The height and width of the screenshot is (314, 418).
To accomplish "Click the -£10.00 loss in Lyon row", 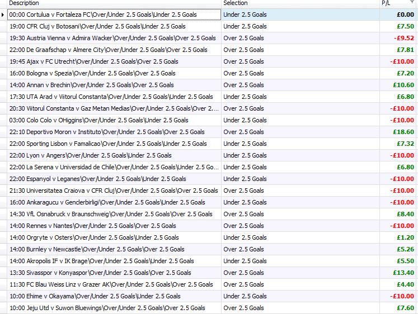I will pyautogui.click(x=402, y=155).
